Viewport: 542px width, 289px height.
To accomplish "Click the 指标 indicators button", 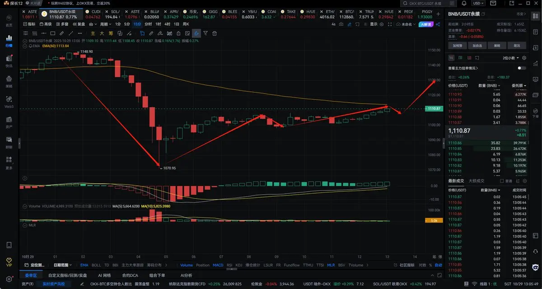I will click(x=30, y=24).
